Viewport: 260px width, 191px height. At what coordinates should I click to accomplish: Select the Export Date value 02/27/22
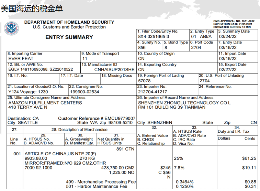(x=228, y=70)
